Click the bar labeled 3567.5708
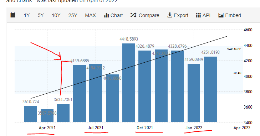 (47, 116)
